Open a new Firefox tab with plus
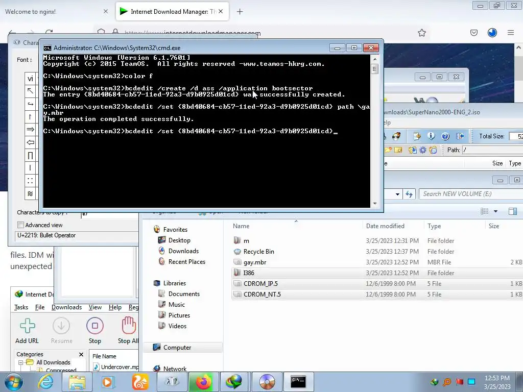Image resolution: width=523 pixels, height=392 pixels. click(x=240, y=12)
